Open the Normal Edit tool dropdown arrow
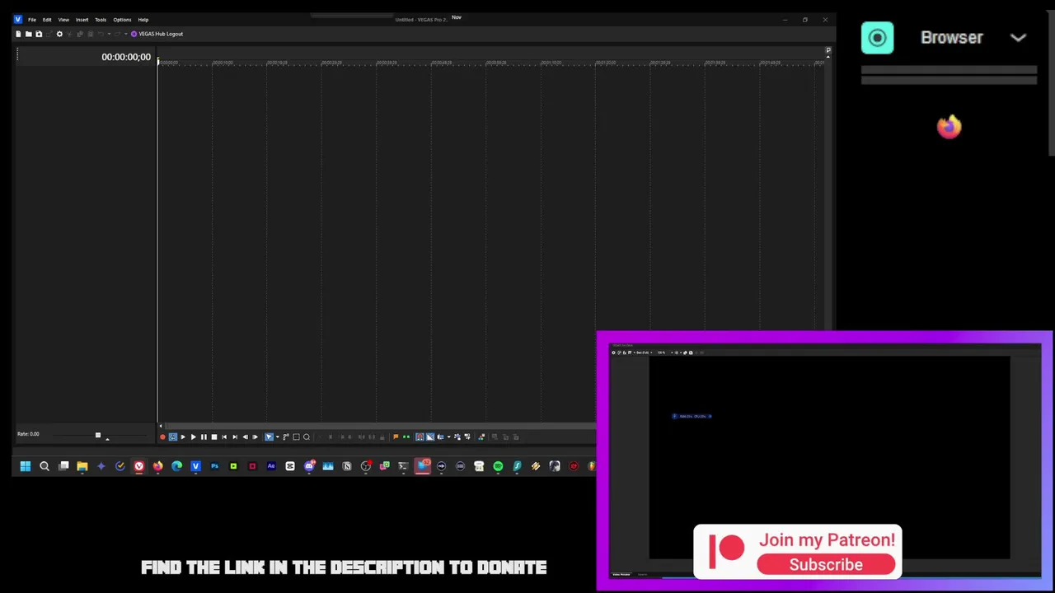The height and width of the screenshot is (593, 1055). 278,437
